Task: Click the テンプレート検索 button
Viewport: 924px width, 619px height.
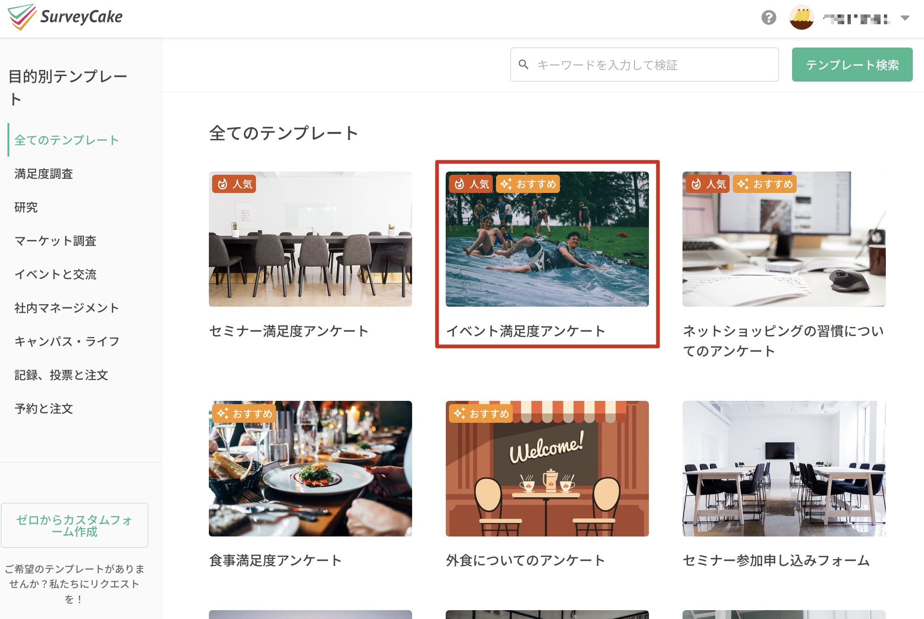Action: 852,65
